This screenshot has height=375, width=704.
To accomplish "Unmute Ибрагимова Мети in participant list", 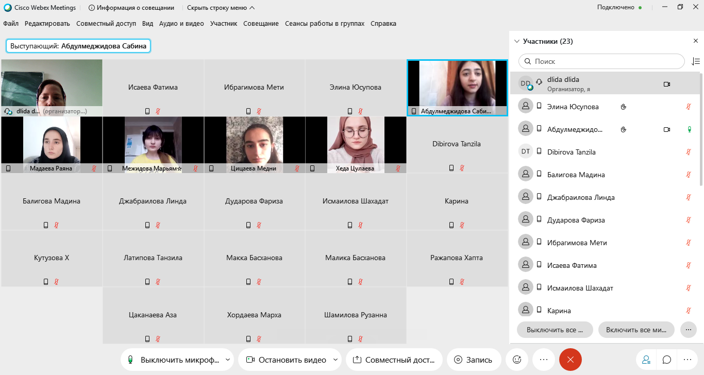I will (x=689, y=243).
